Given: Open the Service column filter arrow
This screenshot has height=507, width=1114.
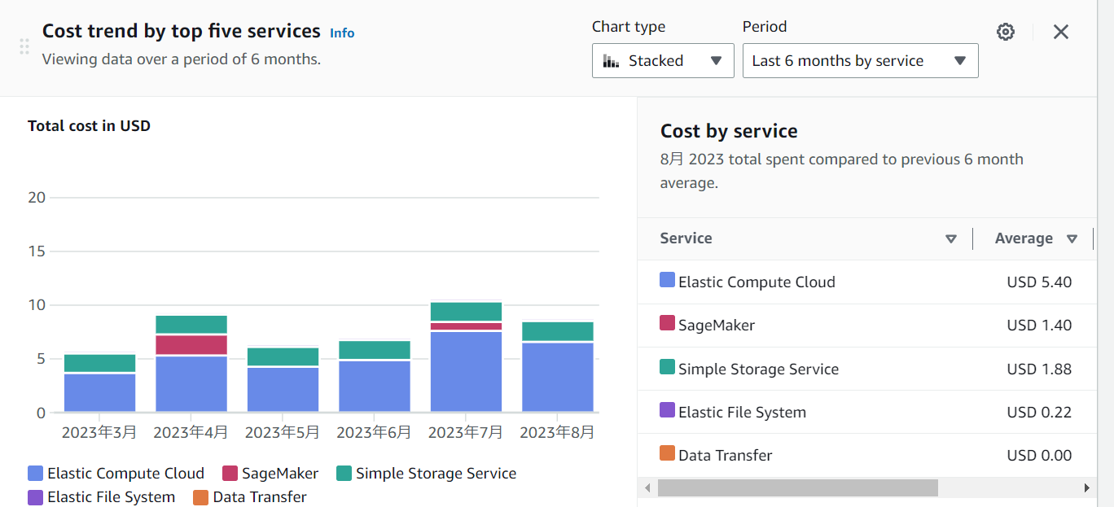Looking at the screenshot, I should tap(950, 238).
